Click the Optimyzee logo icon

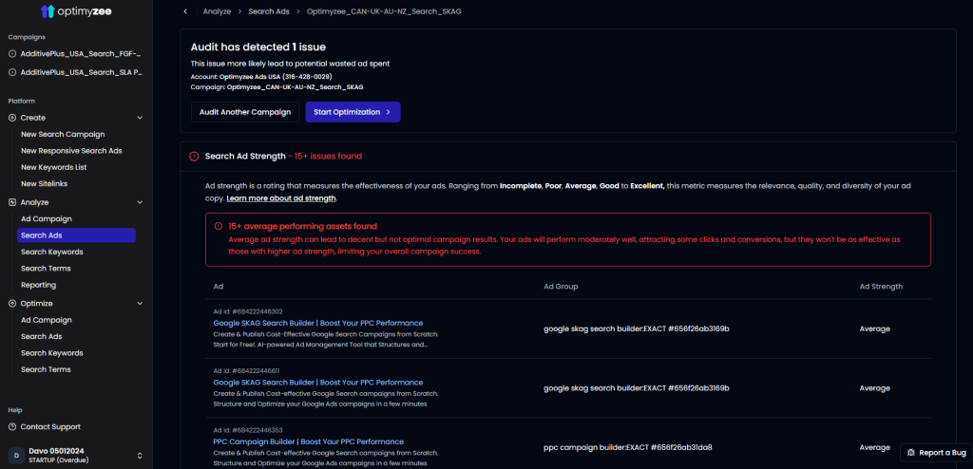pyautogui.click(x=48, y=11)
